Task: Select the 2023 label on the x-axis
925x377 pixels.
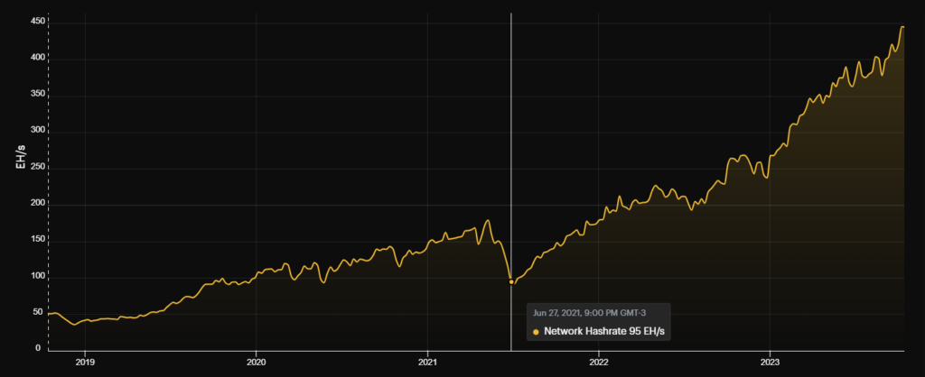Action: pos(769,363)
